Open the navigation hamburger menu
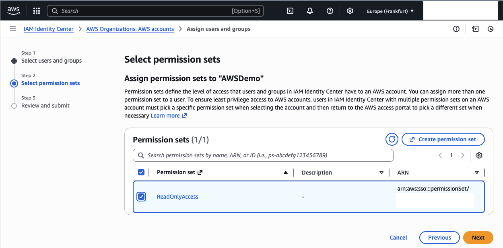The width and height of the screenshot is (503, 248). [13, 29]
